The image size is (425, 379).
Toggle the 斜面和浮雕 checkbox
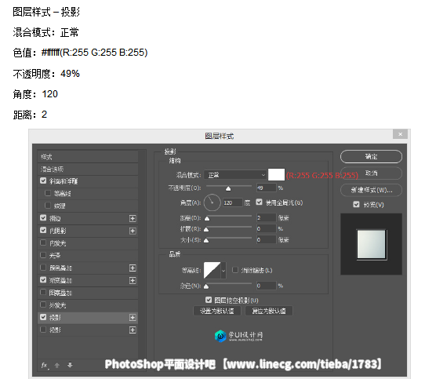[x=43, y=180]
